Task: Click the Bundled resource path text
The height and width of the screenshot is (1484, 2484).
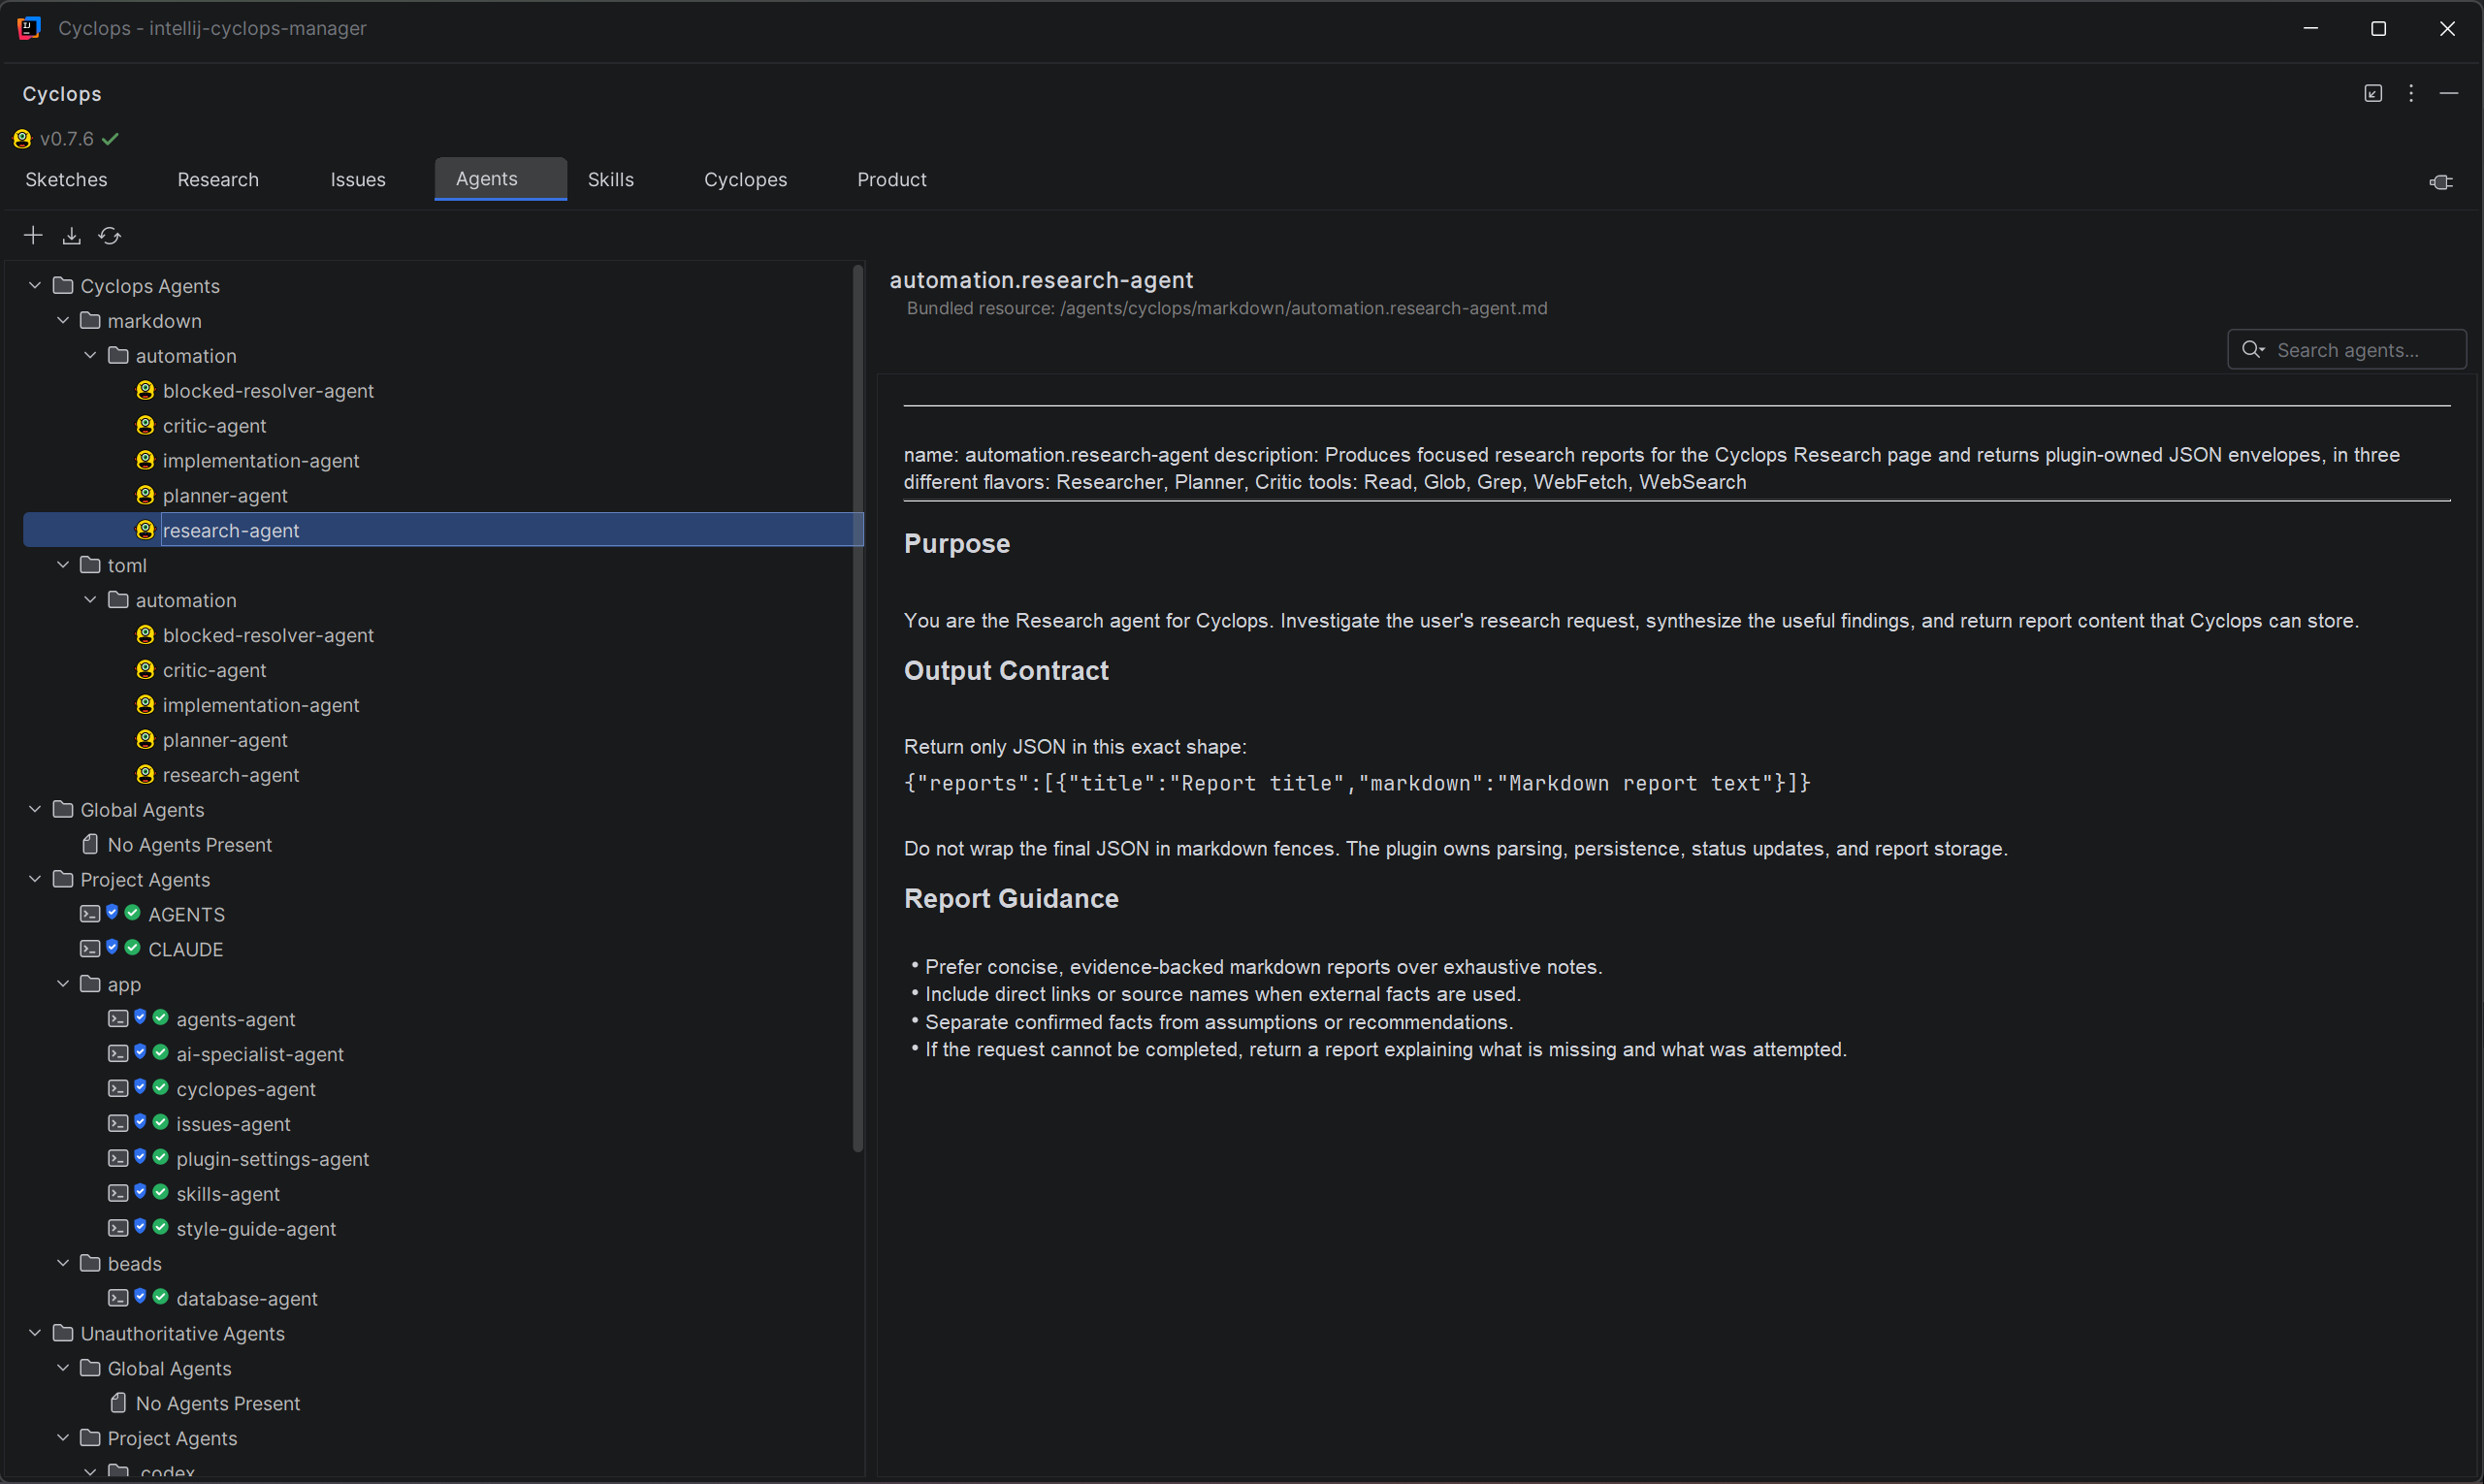Action: 1227,308
